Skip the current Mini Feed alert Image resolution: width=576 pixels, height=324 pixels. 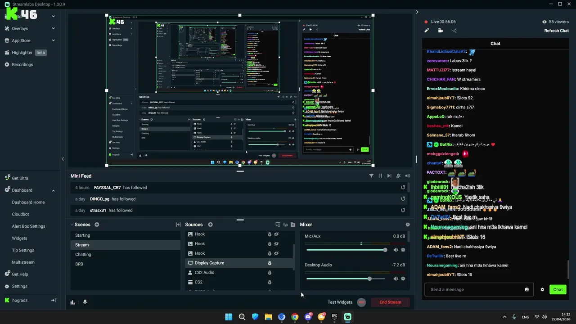tap(389, 176)
